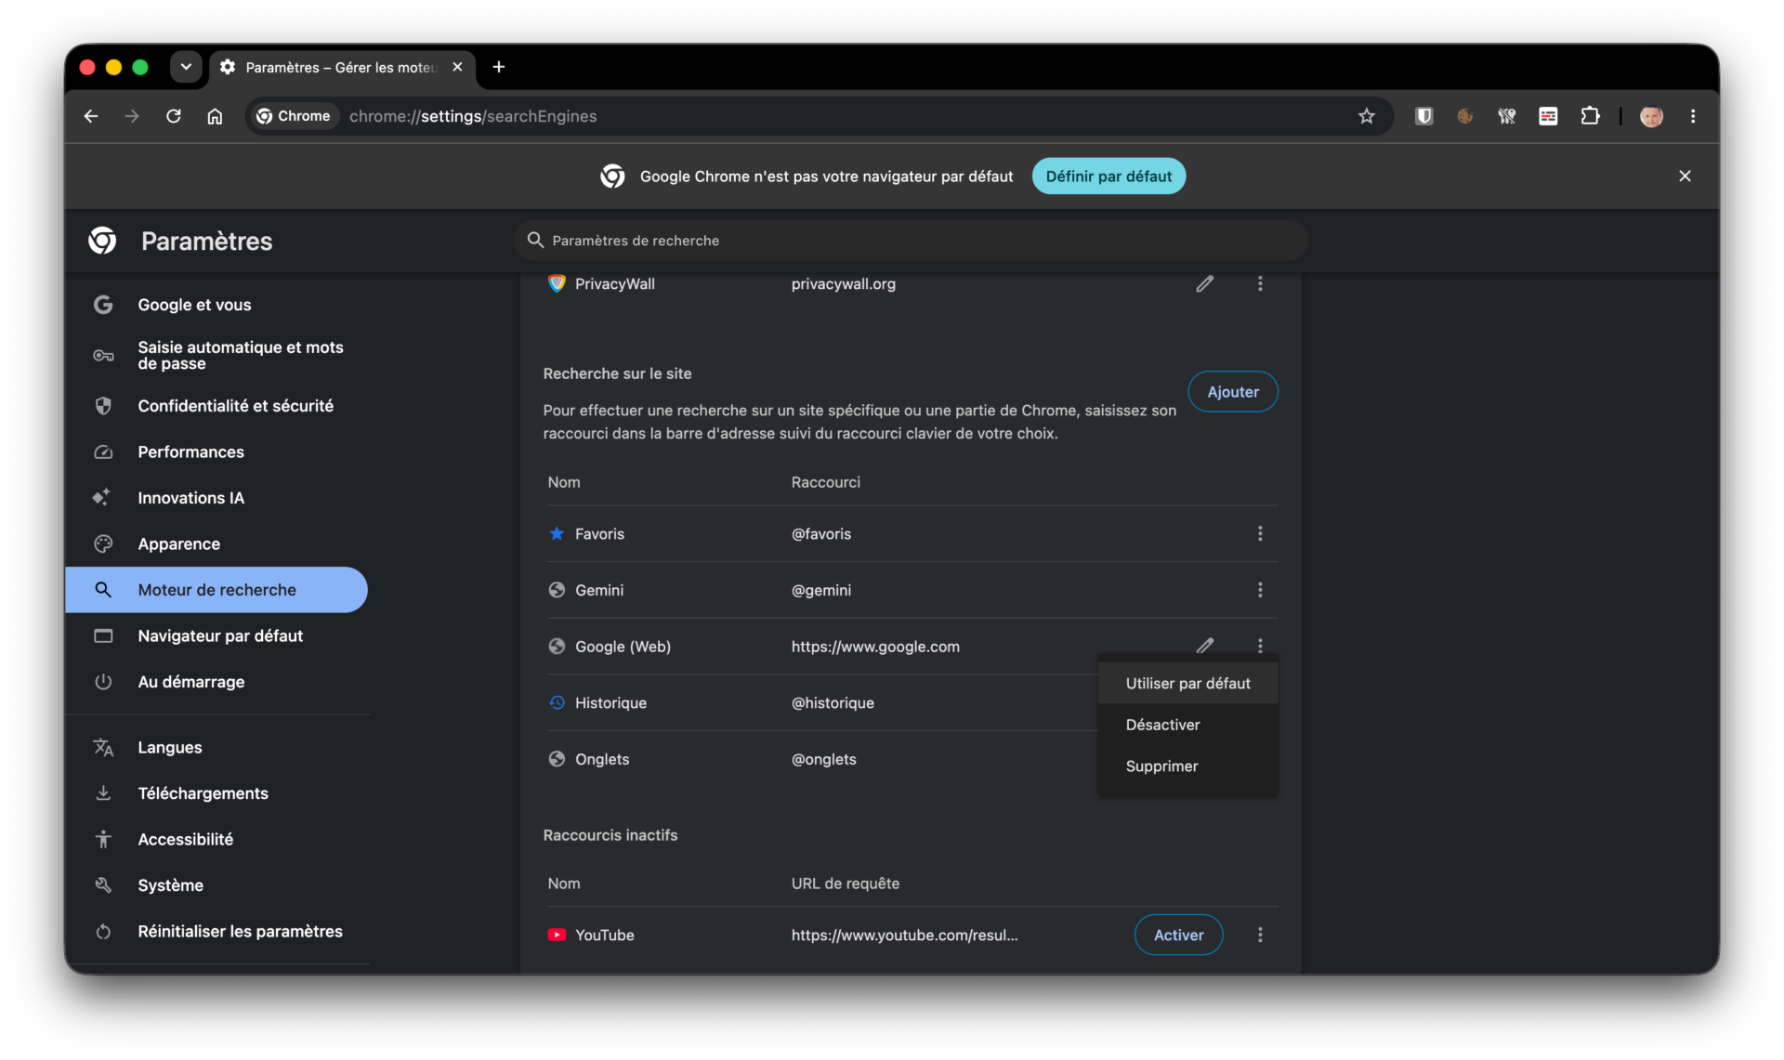
Task: Open Téléchargements settings section
Action: pos(216,793)
